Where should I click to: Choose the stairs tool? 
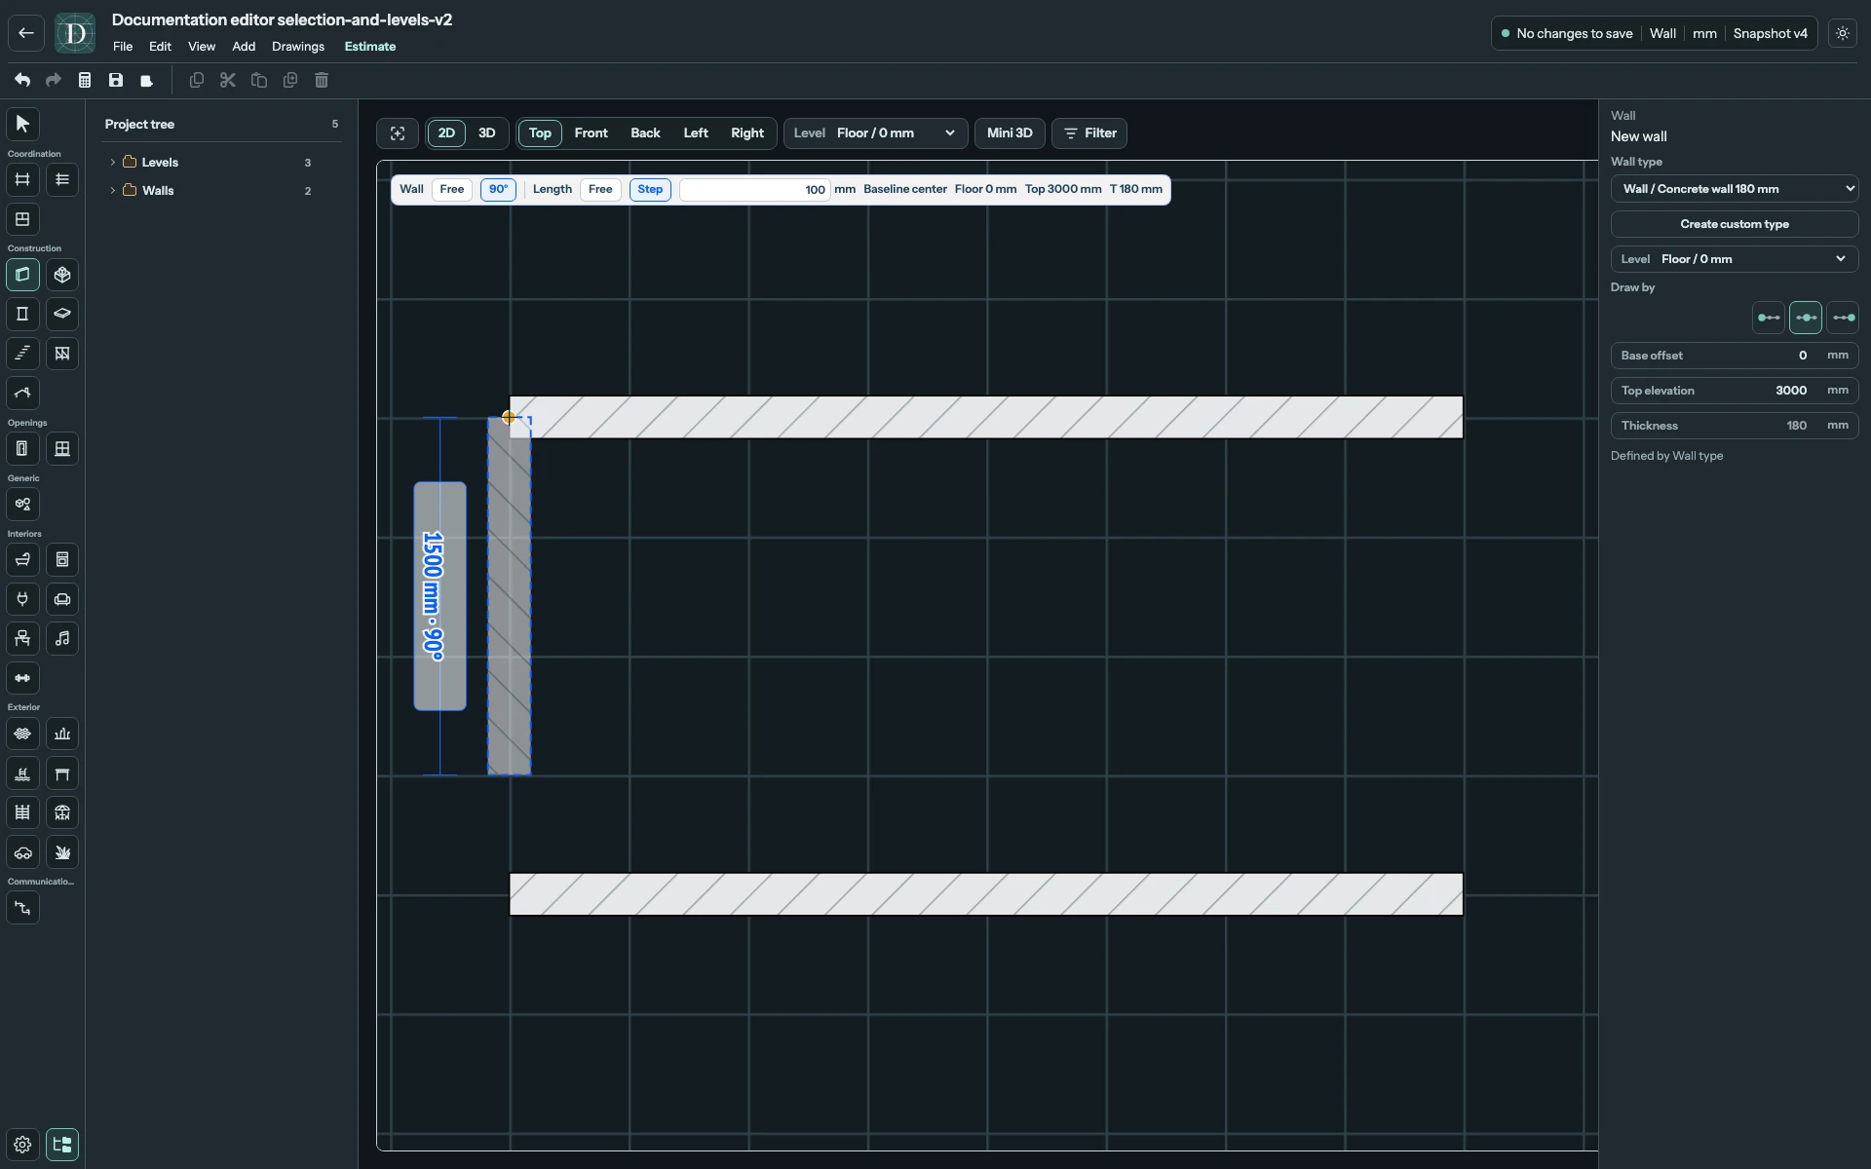[x=22, y=354]
